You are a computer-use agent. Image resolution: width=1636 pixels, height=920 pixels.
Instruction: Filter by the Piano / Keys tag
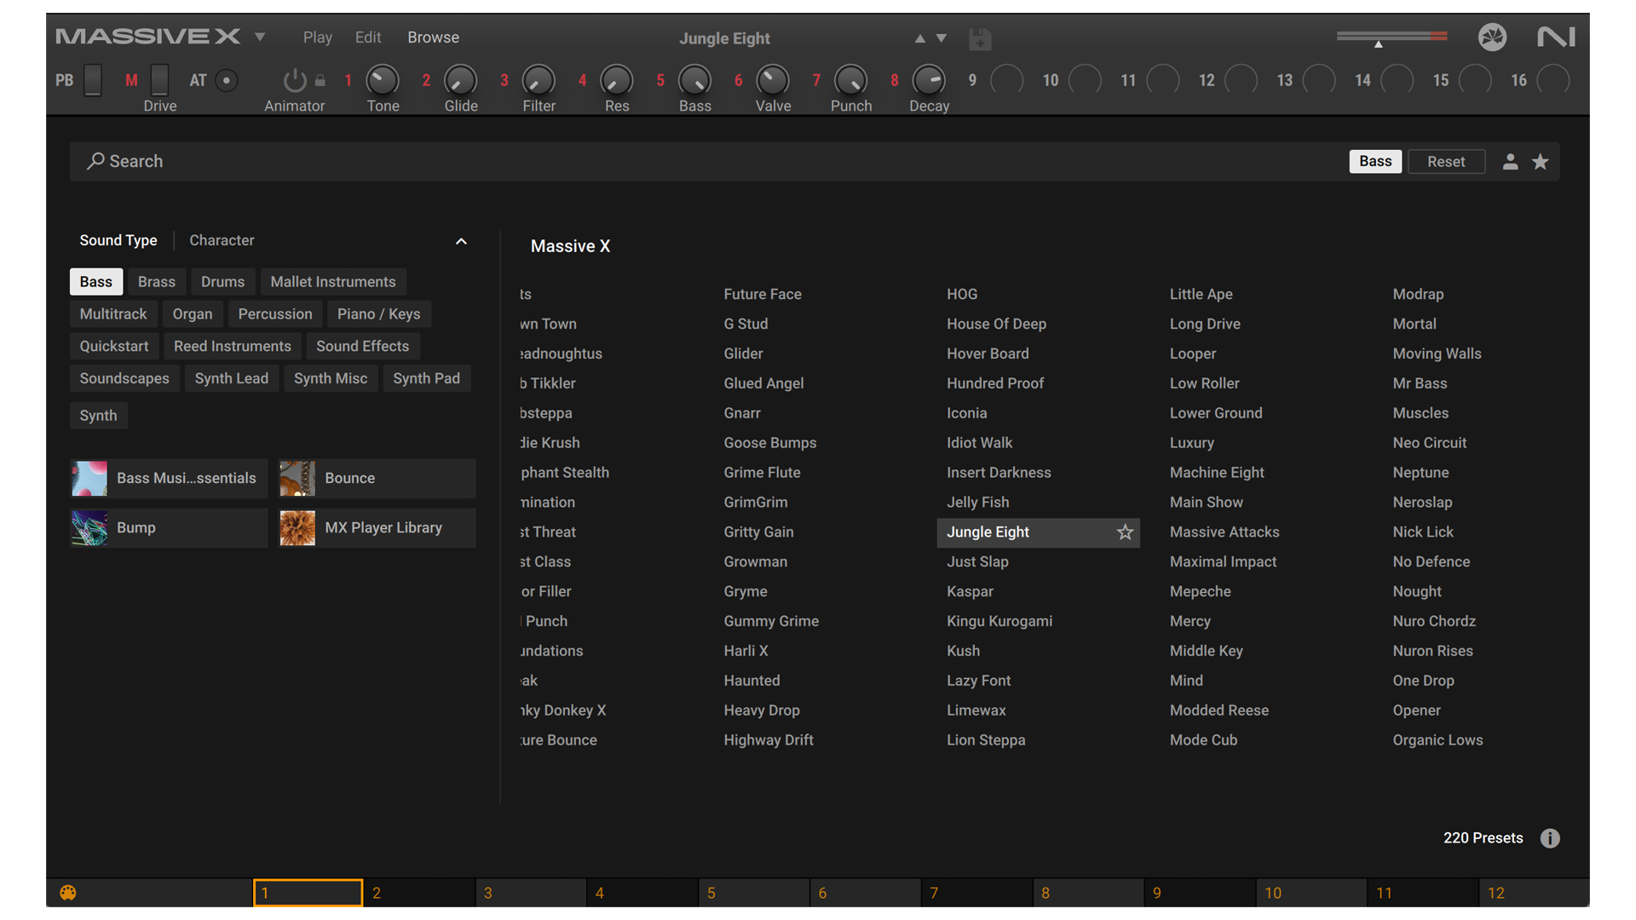pos(379,314)
